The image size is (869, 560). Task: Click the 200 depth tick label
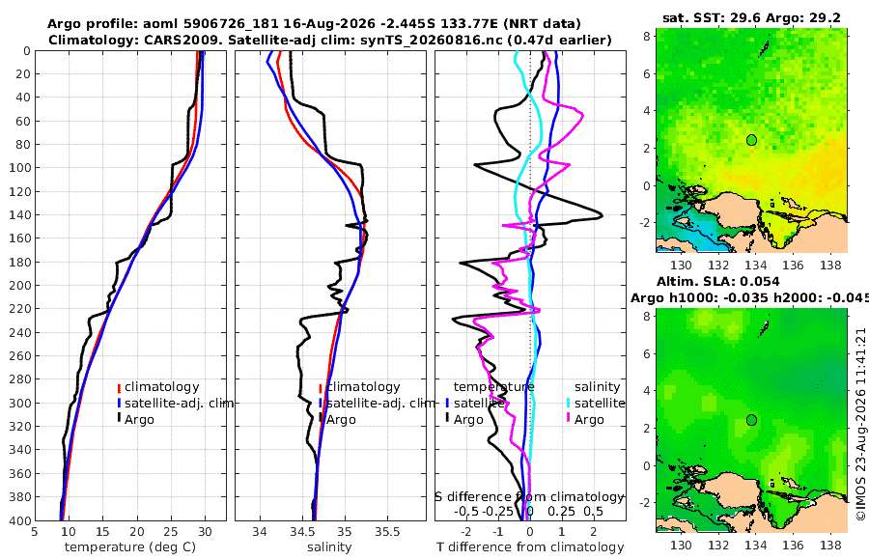(20, 285)
